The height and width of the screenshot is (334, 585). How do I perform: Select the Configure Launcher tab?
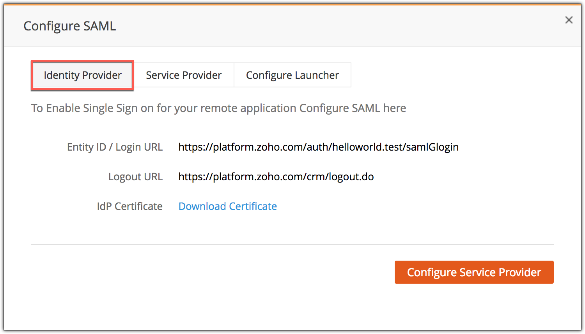click(x=292, y=75)
